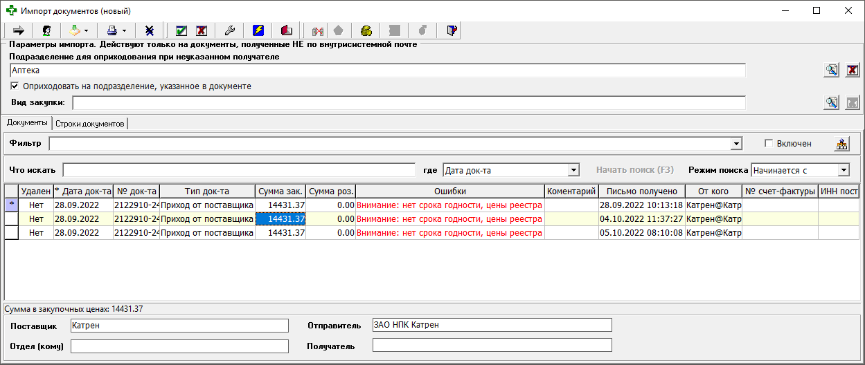Switch to the 'Строки документов' tab
The image size is (865, 365).
click(90, 124)
